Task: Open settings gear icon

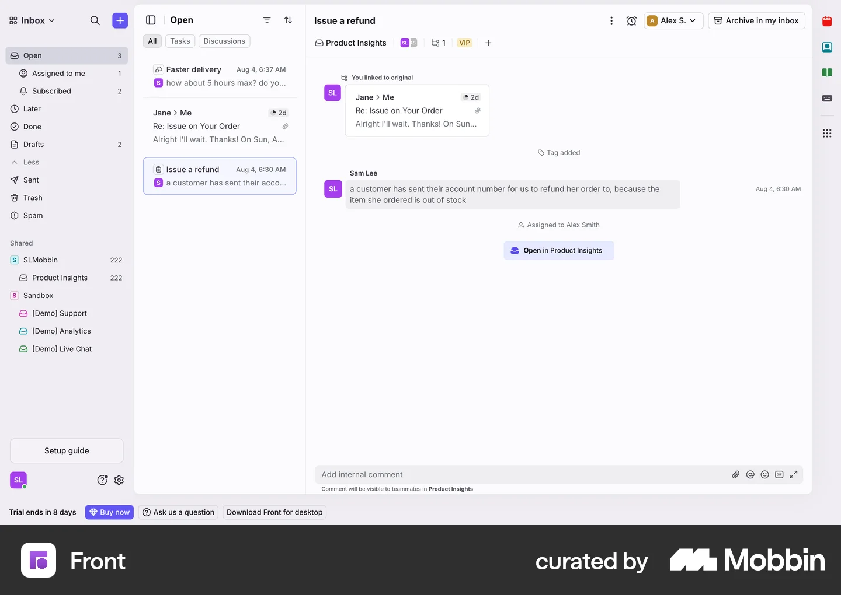Action: (119, 480)
